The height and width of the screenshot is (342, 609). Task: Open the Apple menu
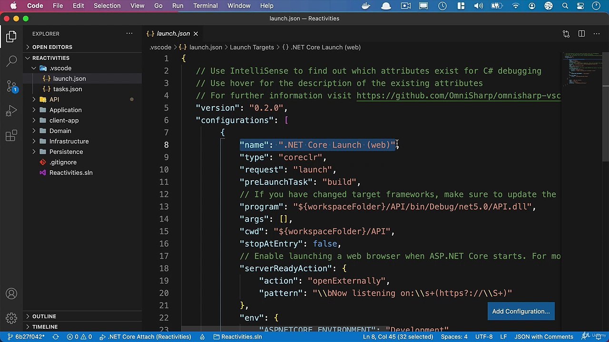[x=13, y=6]
